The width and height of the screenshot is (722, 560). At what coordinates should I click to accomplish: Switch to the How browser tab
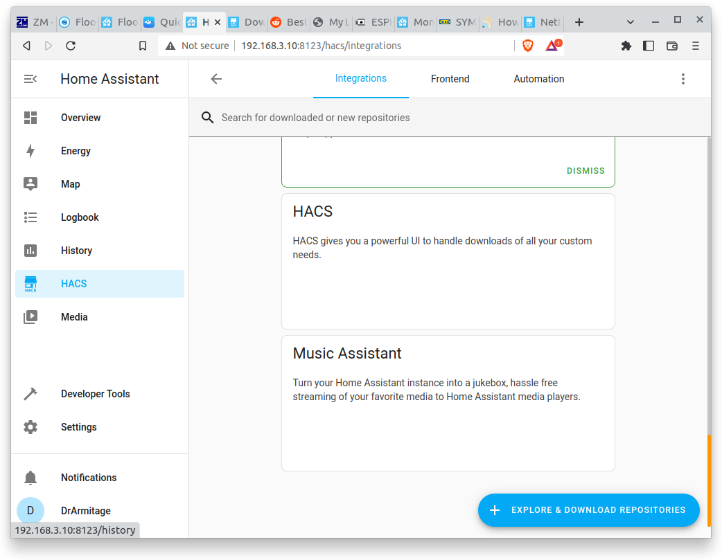point(500,22)
